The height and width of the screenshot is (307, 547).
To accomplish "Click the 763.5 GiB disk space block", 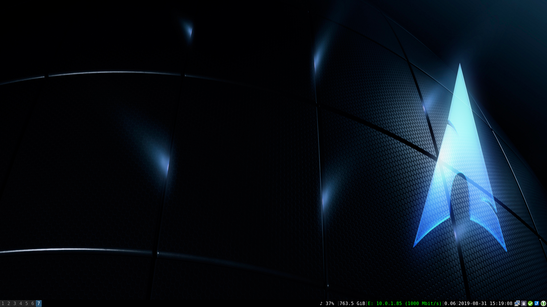I will [352, 303].
